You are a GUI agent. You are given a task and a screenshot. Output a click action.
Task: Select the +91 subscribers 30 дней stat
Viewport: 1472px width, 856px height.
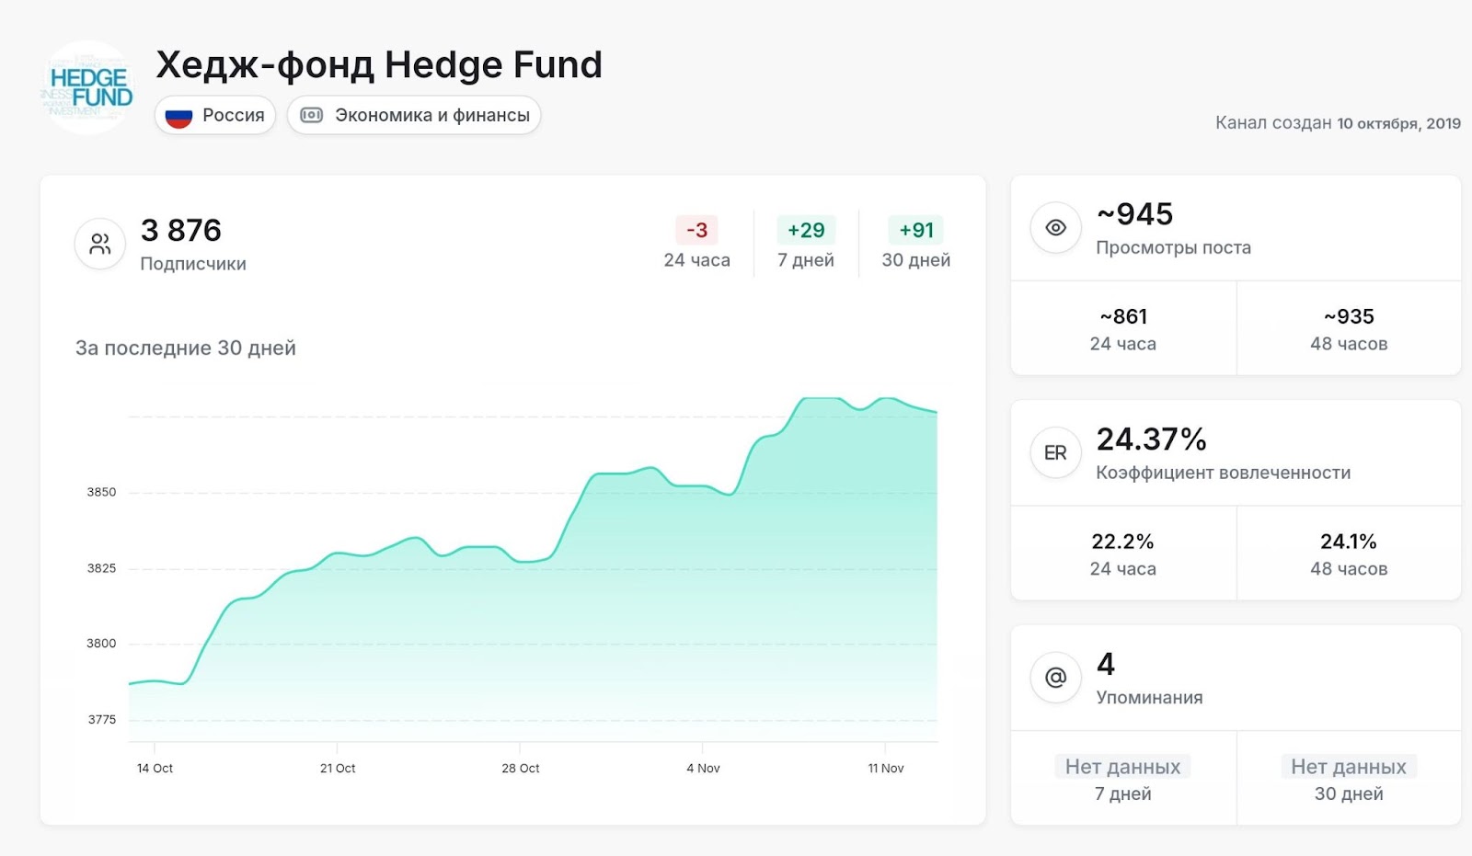tap(915, 243)
